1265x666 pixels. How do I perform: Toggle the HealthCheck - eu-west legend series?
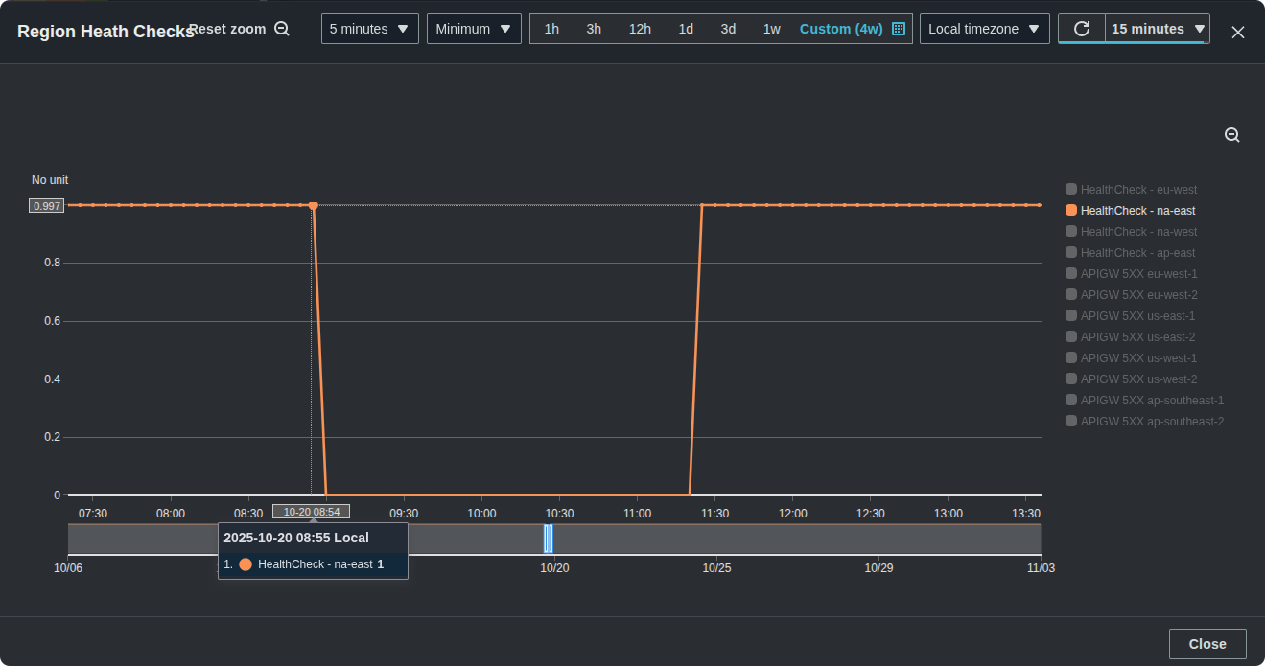point(1131,190)
